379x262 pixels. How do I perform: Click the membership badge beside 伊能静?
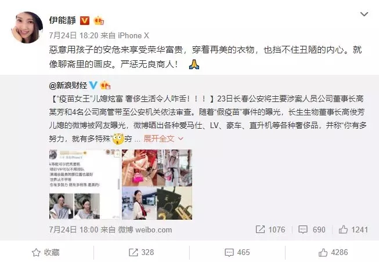click(x=99, y=20)
